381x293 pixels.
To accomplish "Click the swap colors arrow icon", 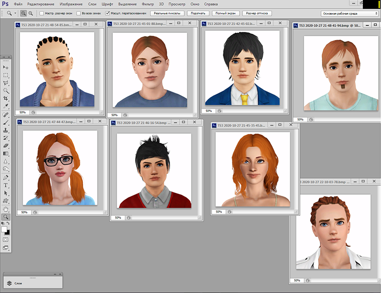I will pos(8,223).
